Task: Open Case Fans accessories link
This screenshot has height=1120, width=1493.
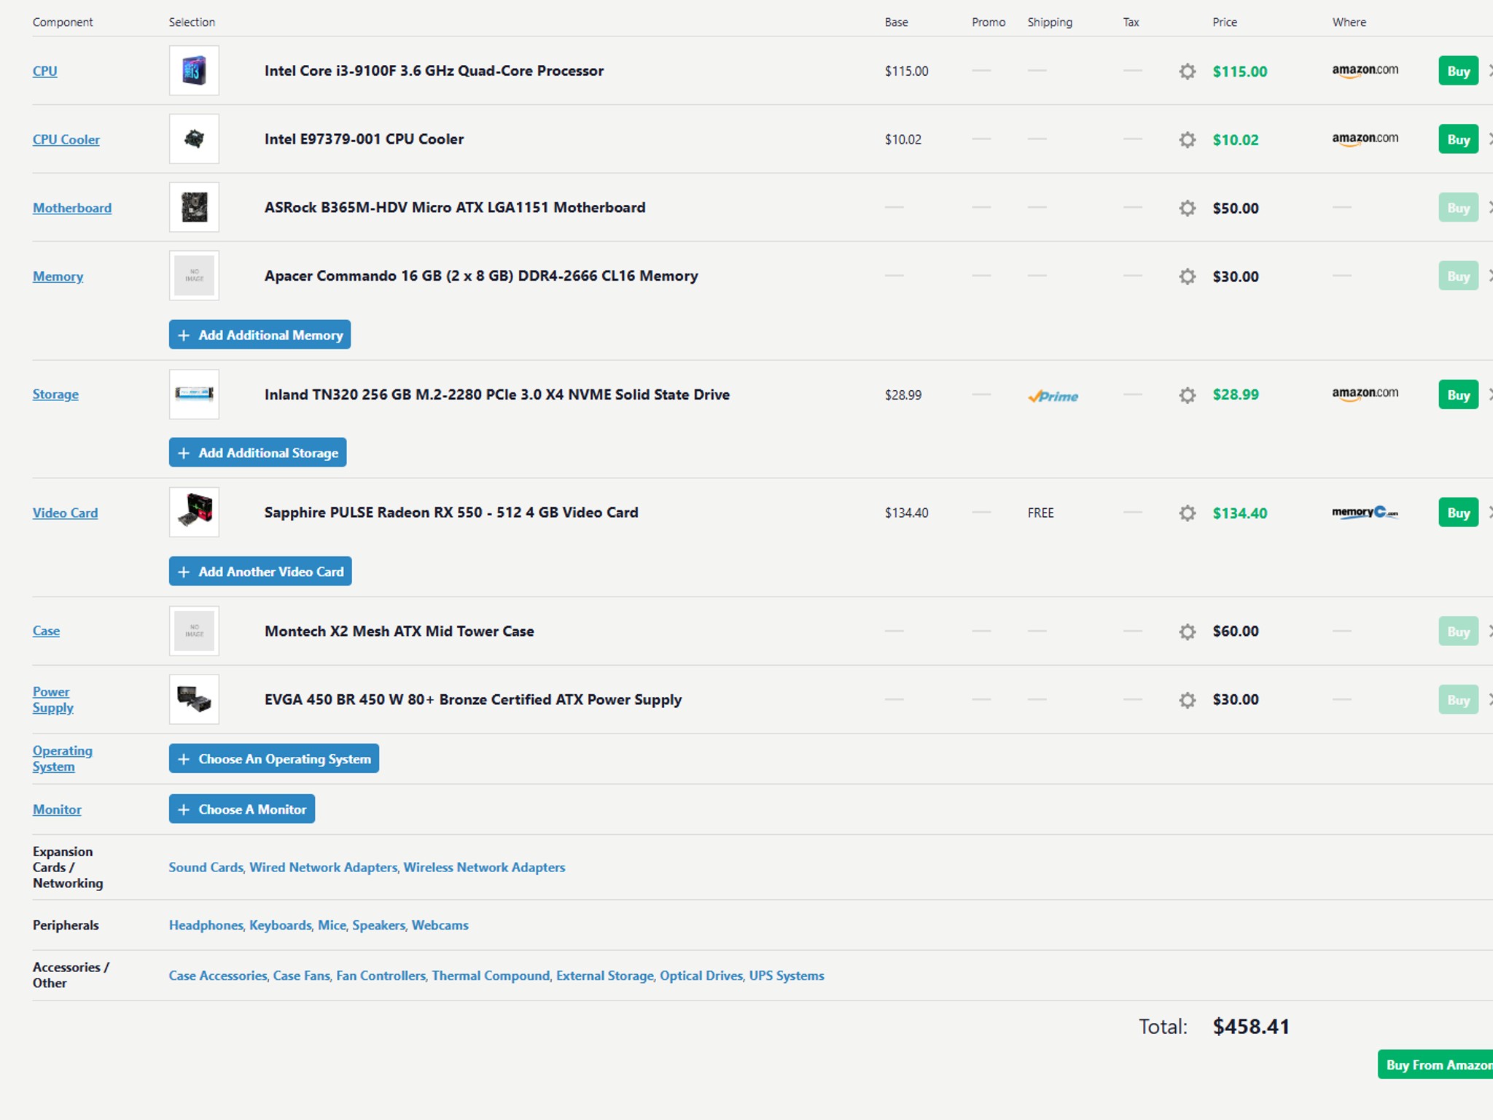Action: coord(301,976)
